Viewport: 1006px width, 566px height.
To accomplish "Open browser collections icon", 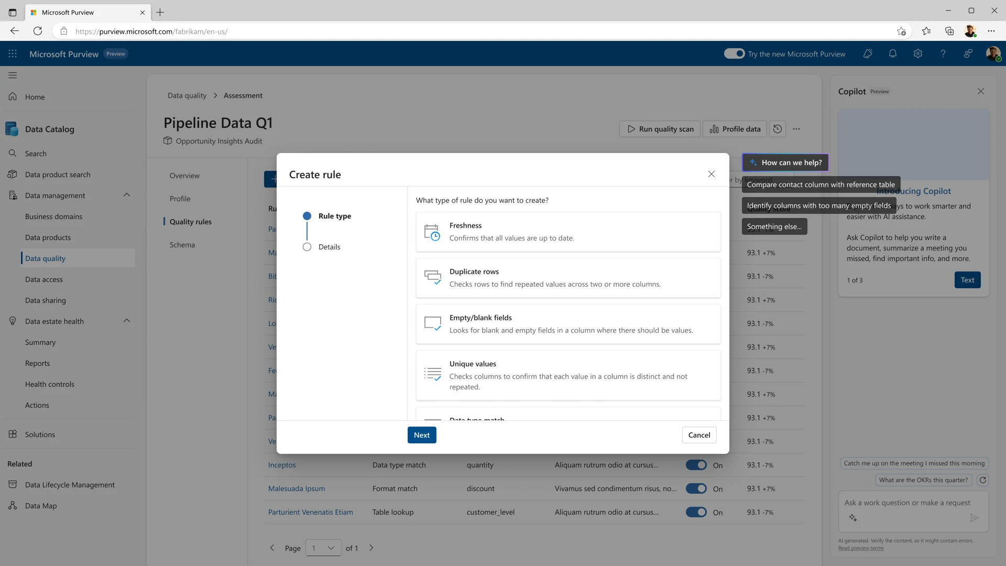I will pyautogui.click(x=949, y=31).
